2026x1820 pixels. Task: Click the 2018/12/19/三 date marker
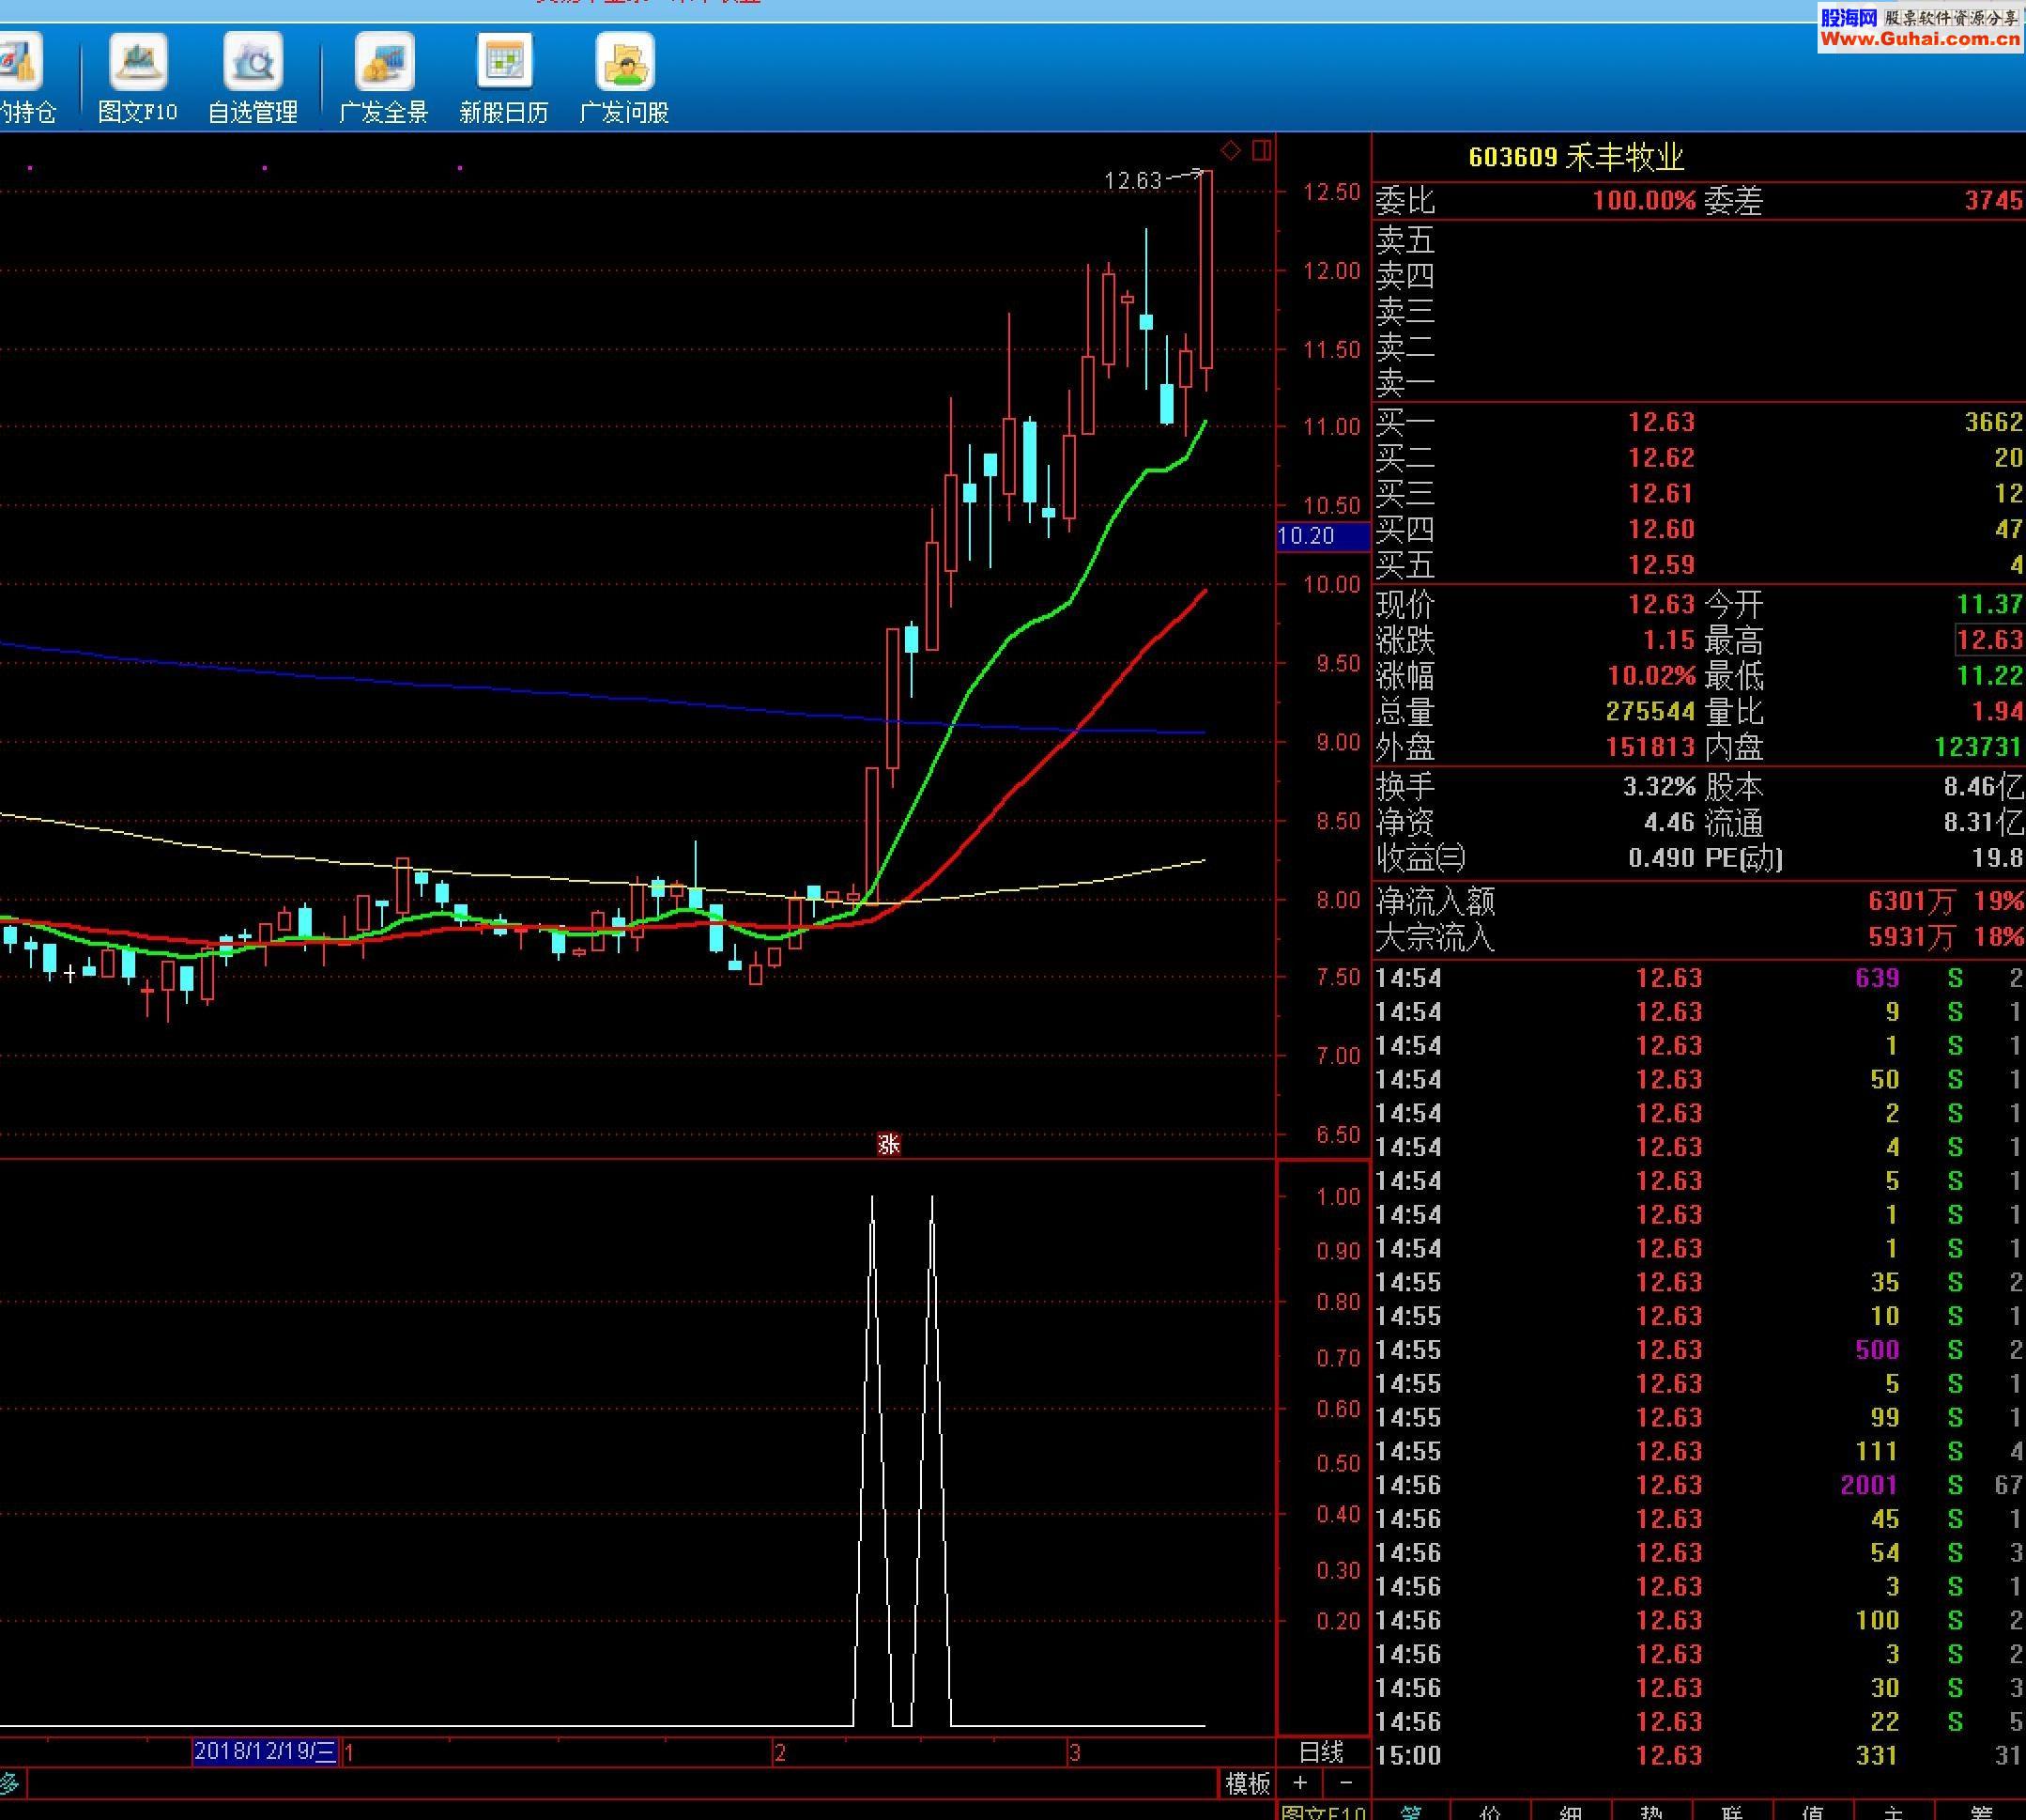point(265,1752)
